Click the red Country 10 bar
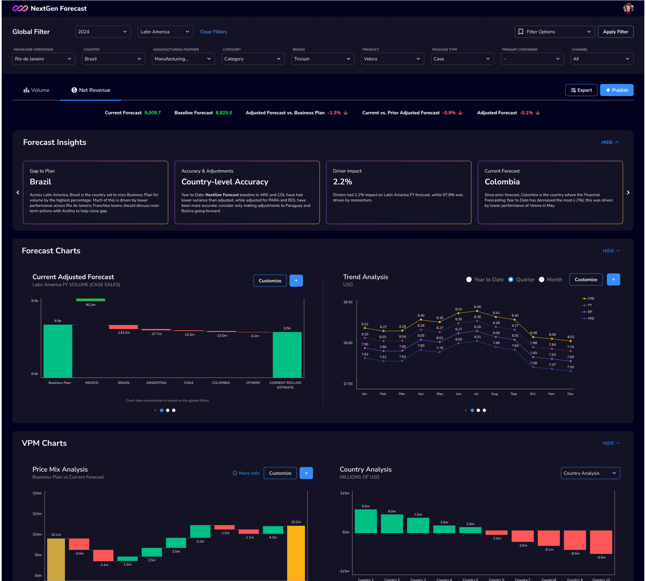 pyautogui.click(x=601, y=542)
